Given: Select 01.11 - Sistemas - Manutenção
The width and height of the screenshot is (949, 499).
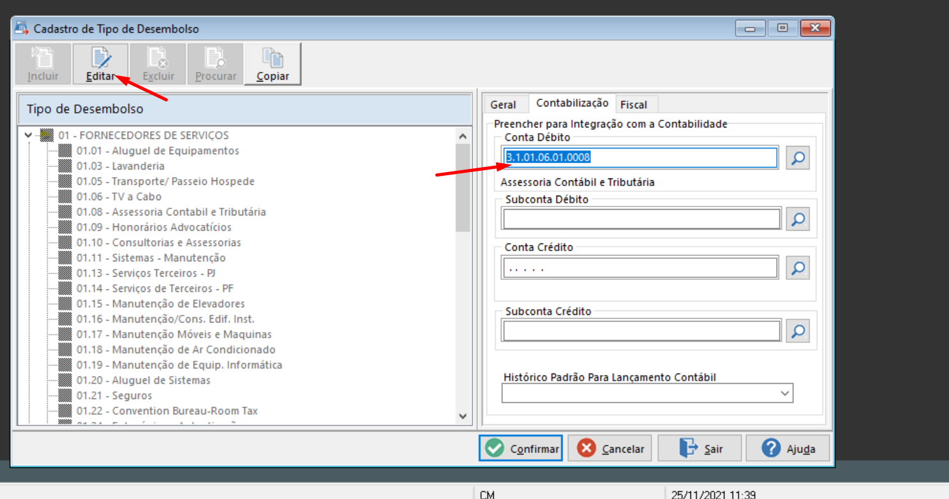Looking at the screenshot, I should (x=151, y=257).
